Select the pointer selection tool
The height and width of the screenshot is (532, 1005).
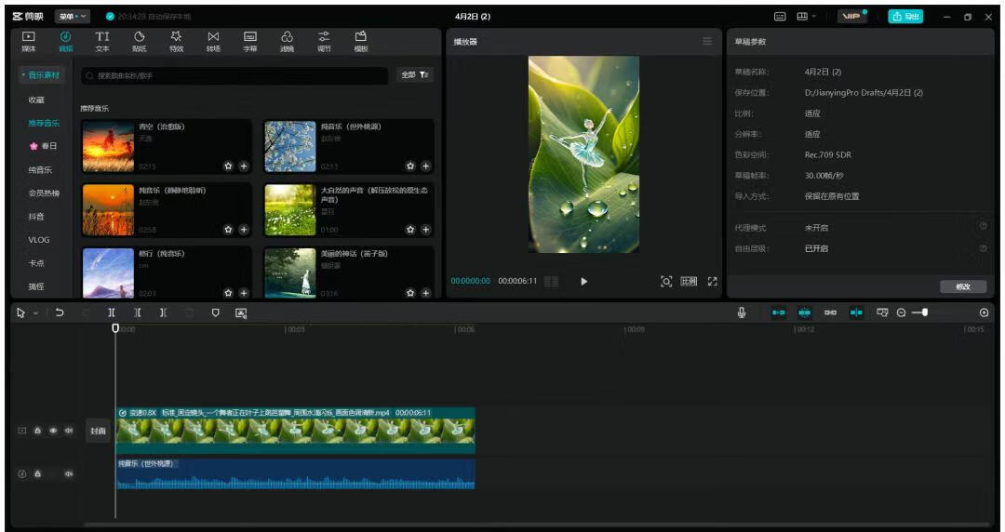pyautogui.click(x=21, y=313)
